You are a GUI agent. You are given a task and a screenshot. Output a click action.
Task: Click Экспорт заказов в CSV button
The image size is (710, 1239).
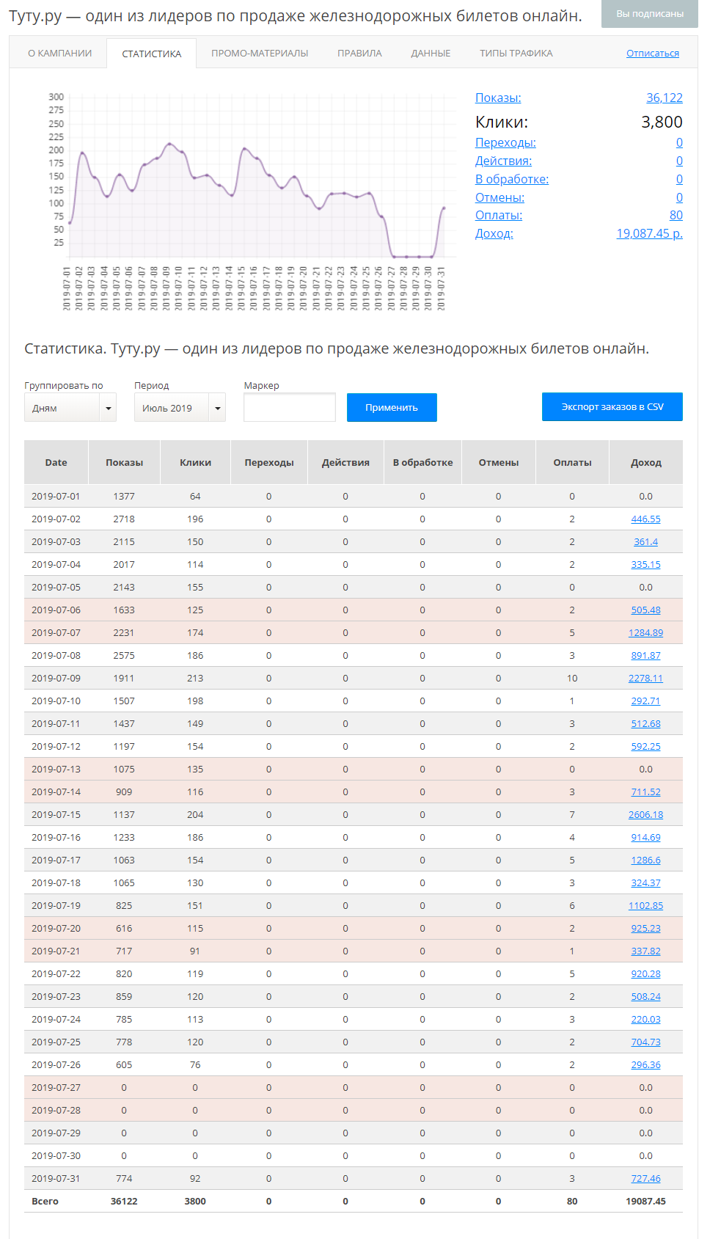coord(612,407)
